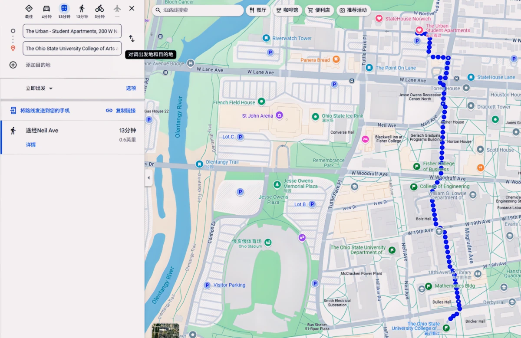Select the Olentangy Trail park marker
This screenshot has width=521, height=338.
(199, 164)
